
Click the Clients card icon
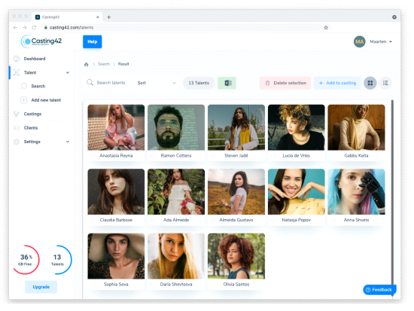[17, 128]
